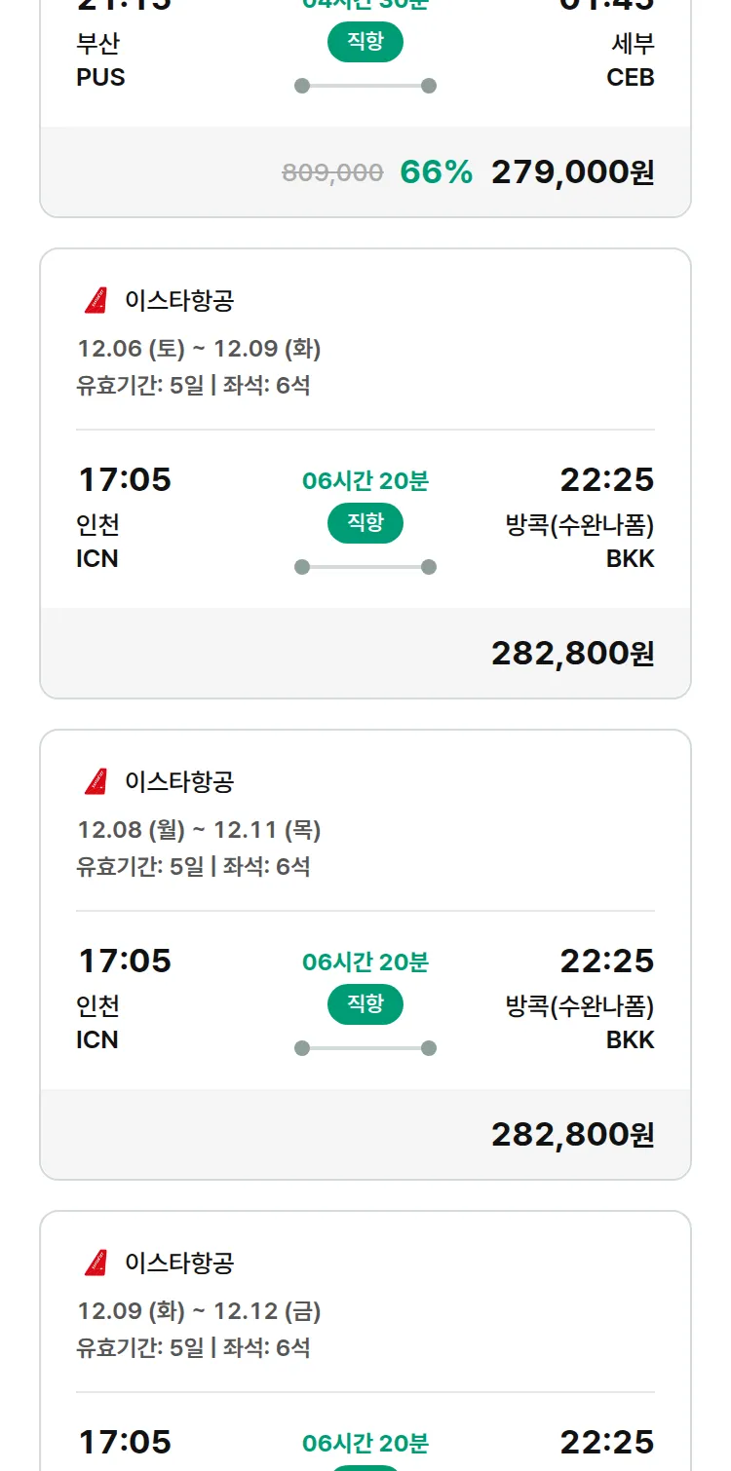Click Eastar Jet logo on 12.06 flight card
Image resolution: width=731 pixels, height=1471 pixels.
coord(96,301)
